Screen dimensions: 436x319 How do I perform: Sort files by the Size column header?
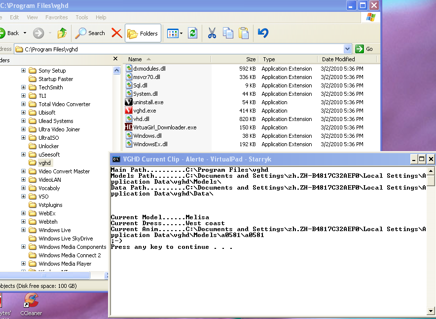tap(235, 59)
